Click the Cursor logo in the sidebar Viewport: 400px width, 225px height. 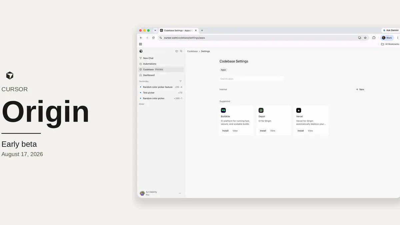click(x=141, y=51)
